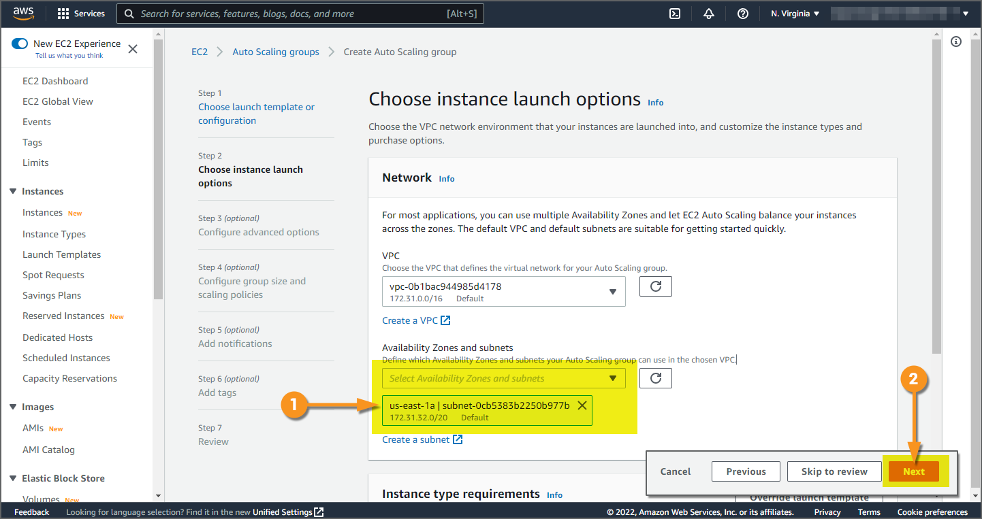Open Instances list in sidebar
Viewport: 982px width, 519px height.
[x=42, y=213]
